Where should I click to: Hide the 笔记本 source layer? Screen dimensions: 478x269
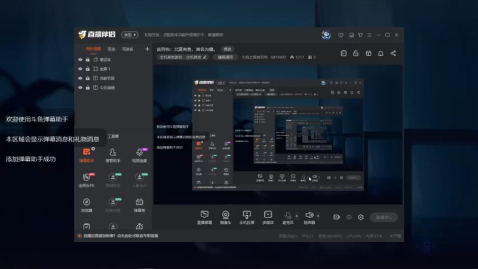(x=80, y=60)
